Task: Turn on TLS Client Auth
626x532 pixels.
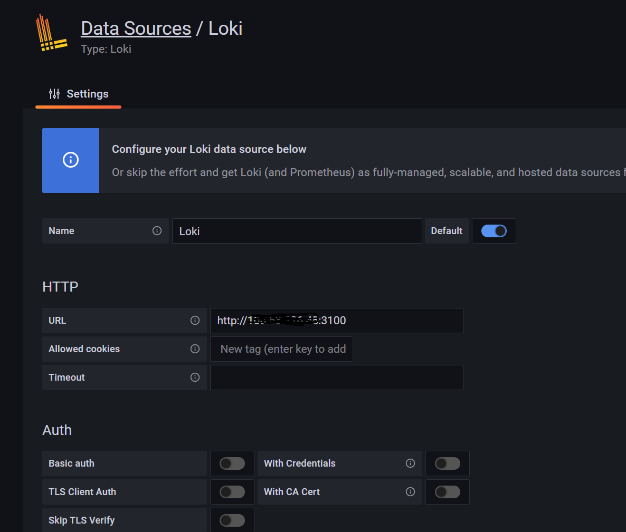Action: coord(232,492)
